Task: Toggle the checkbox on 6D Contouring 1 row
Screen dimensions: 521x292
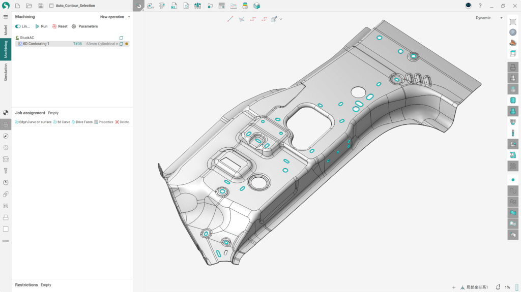Action: (x=121, y=44)
